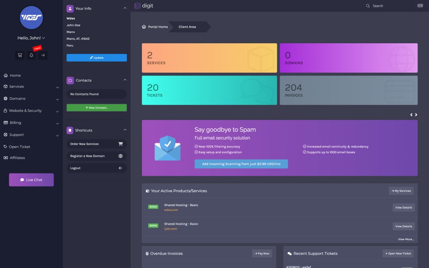The image size is (429, 268).
Task: Open My Services button
Action: [401, 191]
